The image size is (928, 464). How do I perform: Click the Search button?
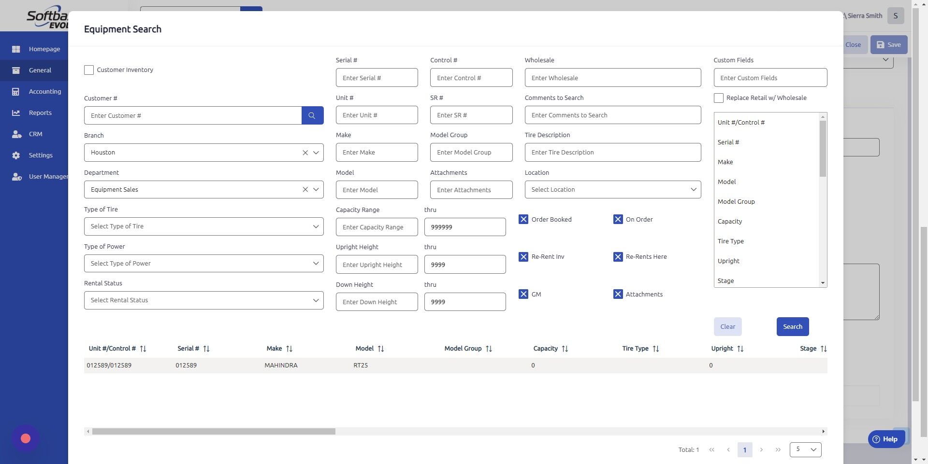tap(792, 326)
